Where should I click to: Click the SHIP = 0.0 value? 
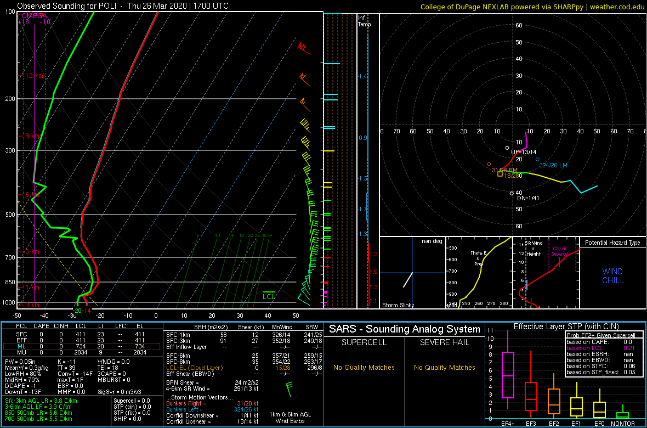click(x=128, y=419)
